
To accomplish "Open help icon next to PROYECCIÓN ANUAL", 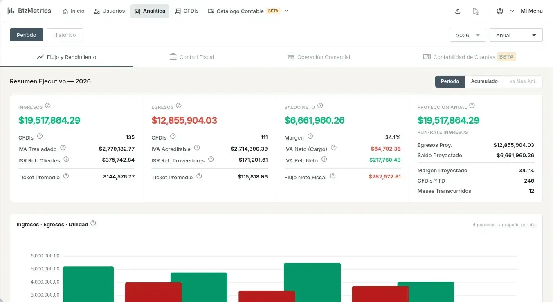I will click(472, 106).
